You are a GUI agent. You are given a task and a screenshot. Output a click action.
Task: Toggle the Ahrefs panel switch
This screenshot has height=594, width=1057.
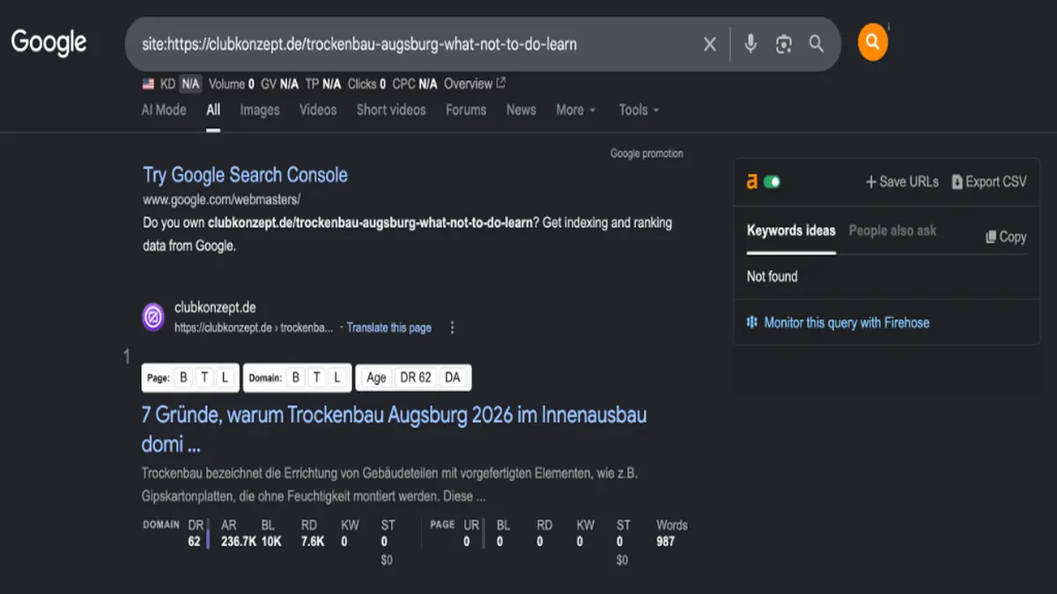[x=772, y=182]
